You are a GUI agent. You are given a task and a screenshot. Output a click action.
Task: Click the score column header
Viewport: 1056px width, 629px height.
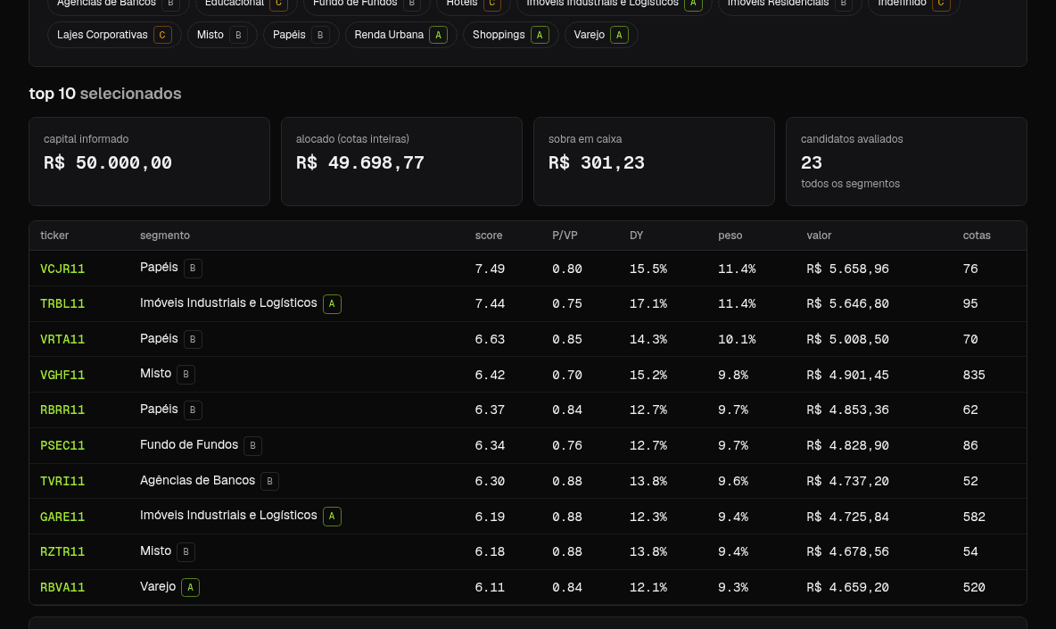pos(489,236)
